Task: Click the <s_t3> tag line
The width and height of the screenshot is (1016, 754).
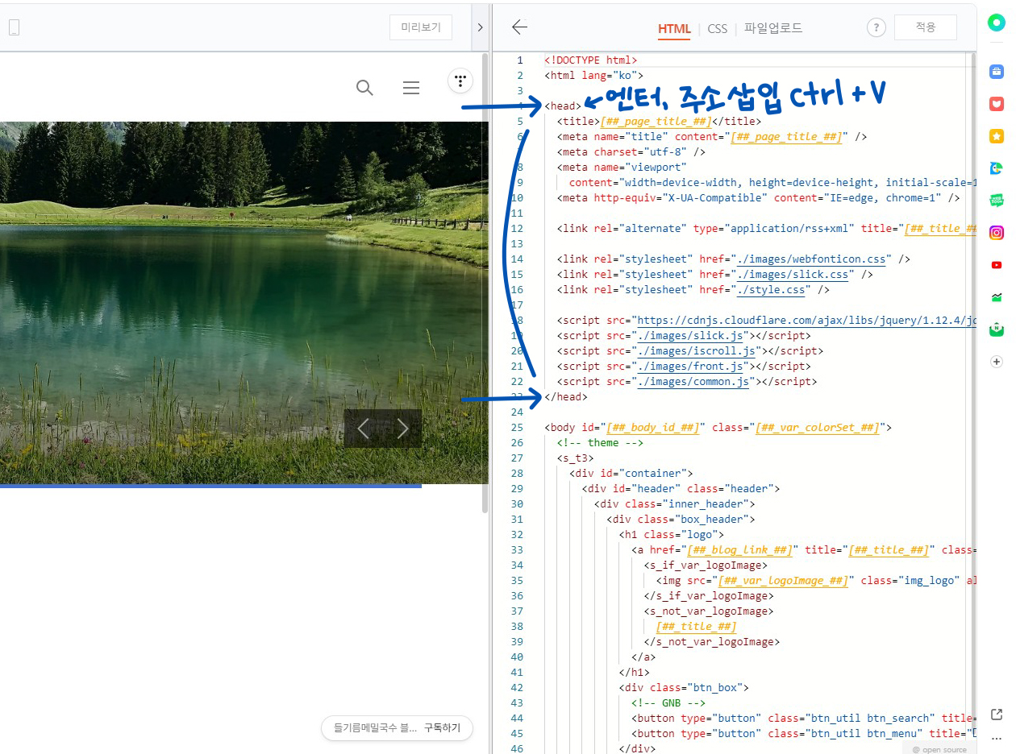Action: (575, 458)
